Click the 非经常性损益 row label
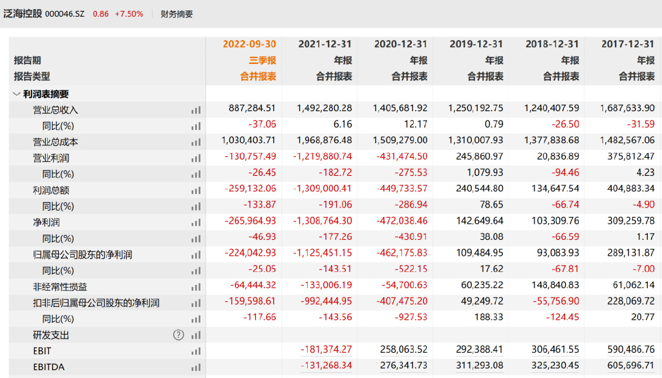662x378 pixels. pyautogui.click(x=60, y=287)
